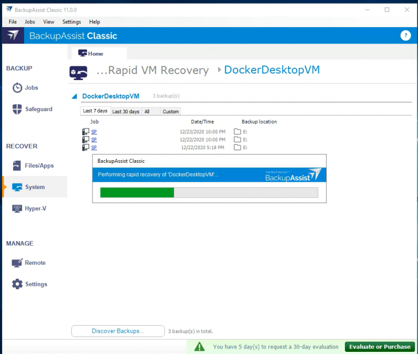Open the Hyper-V recovery icon
This screenshot has height=354, width=418.
17,209
